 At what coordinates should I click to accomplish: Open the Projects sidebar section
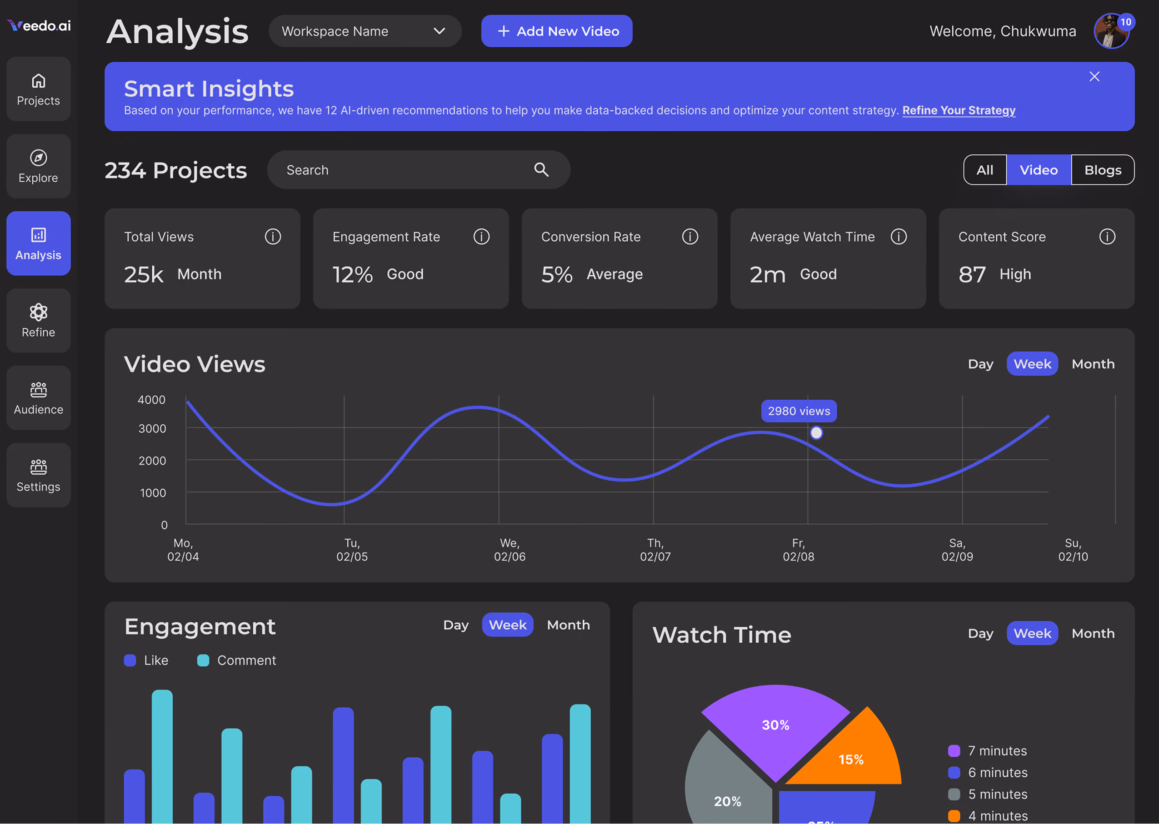coord(39,89)
